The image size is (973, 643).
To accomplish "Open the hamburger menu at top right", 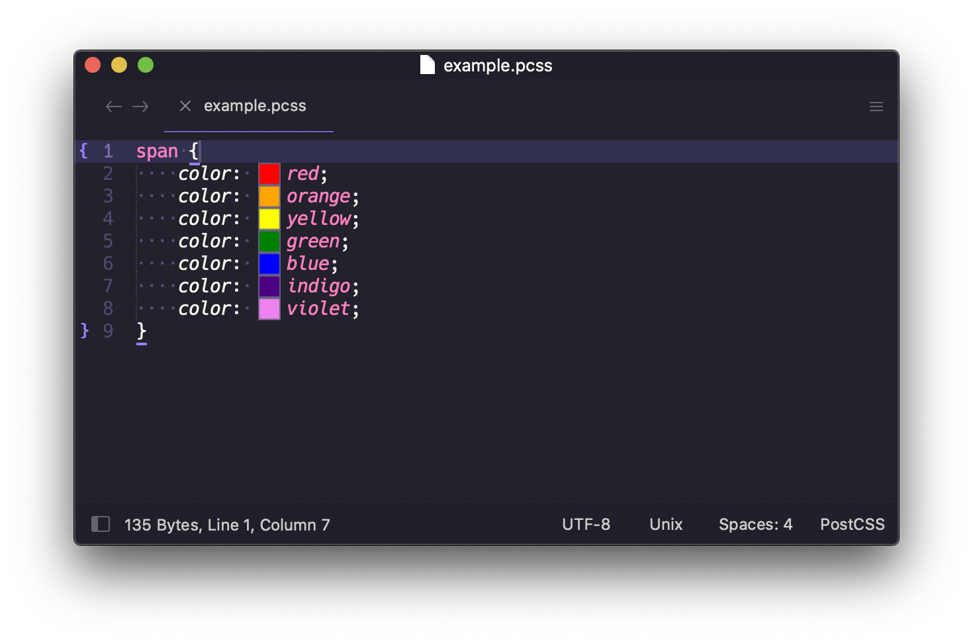I will pos(876,106).
